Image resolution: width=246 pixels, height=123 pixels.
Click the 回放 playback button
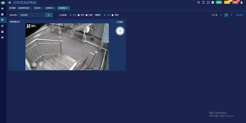[x=120, y=22]
